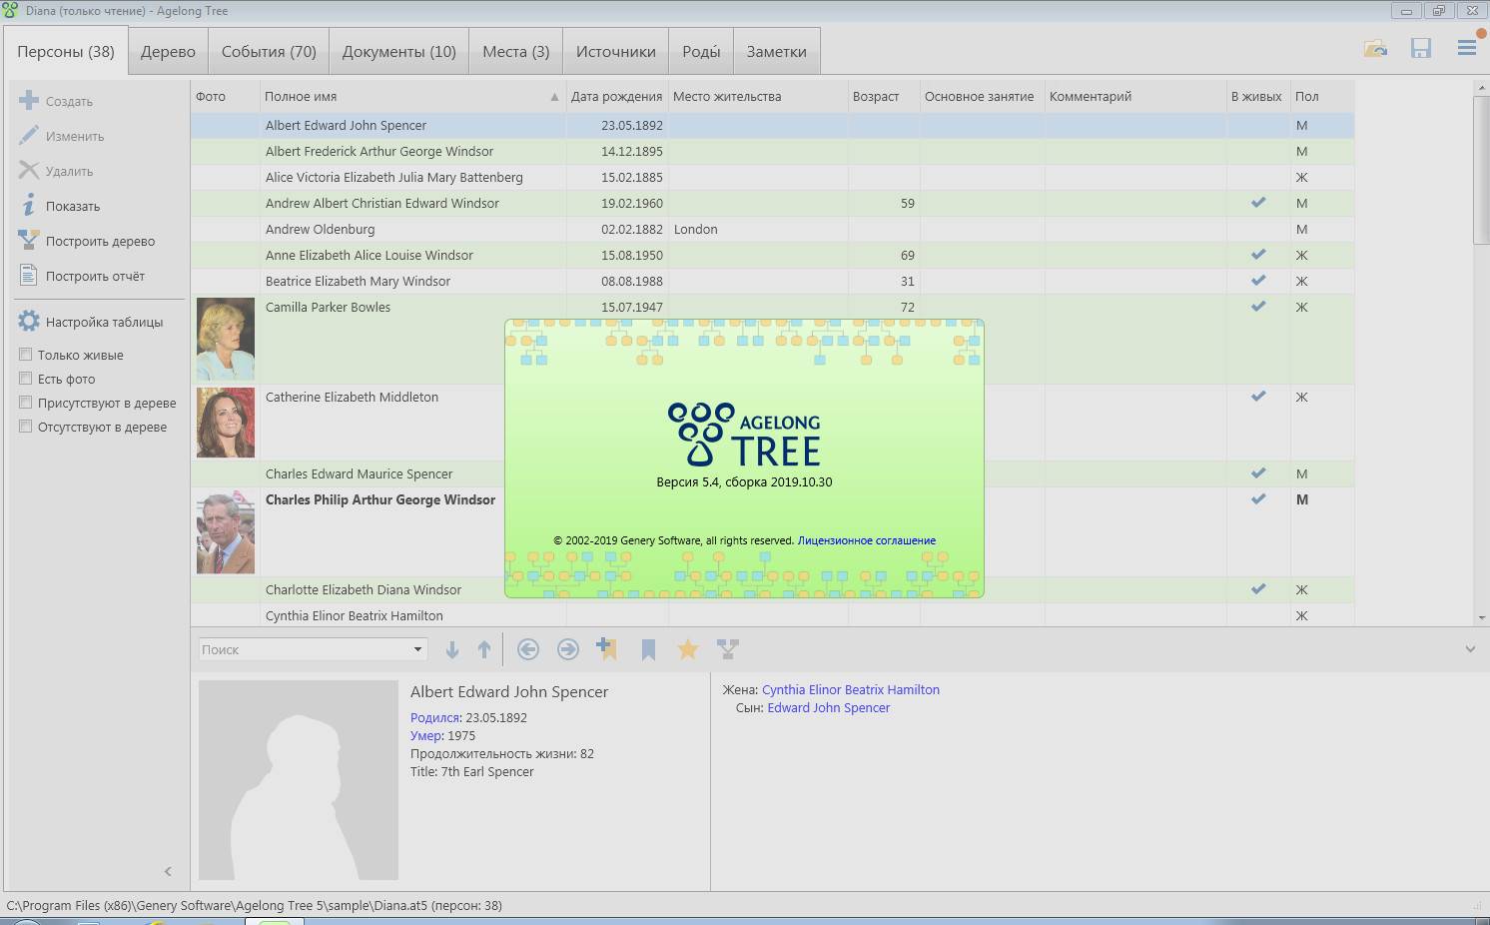
Task: Sort by Возраст column header
Action: 883,97
